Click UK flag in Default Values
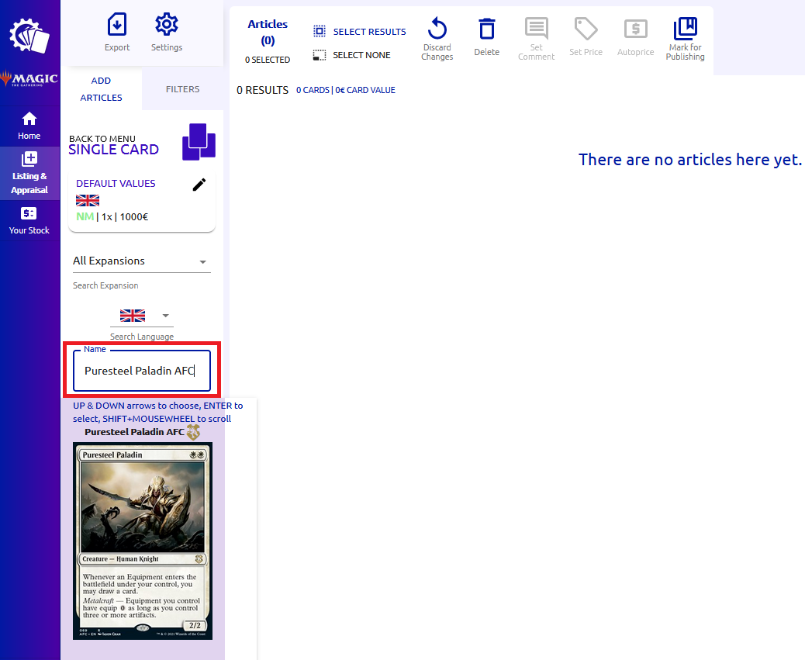The image size is (805, 660). click(x=88, y=200)
